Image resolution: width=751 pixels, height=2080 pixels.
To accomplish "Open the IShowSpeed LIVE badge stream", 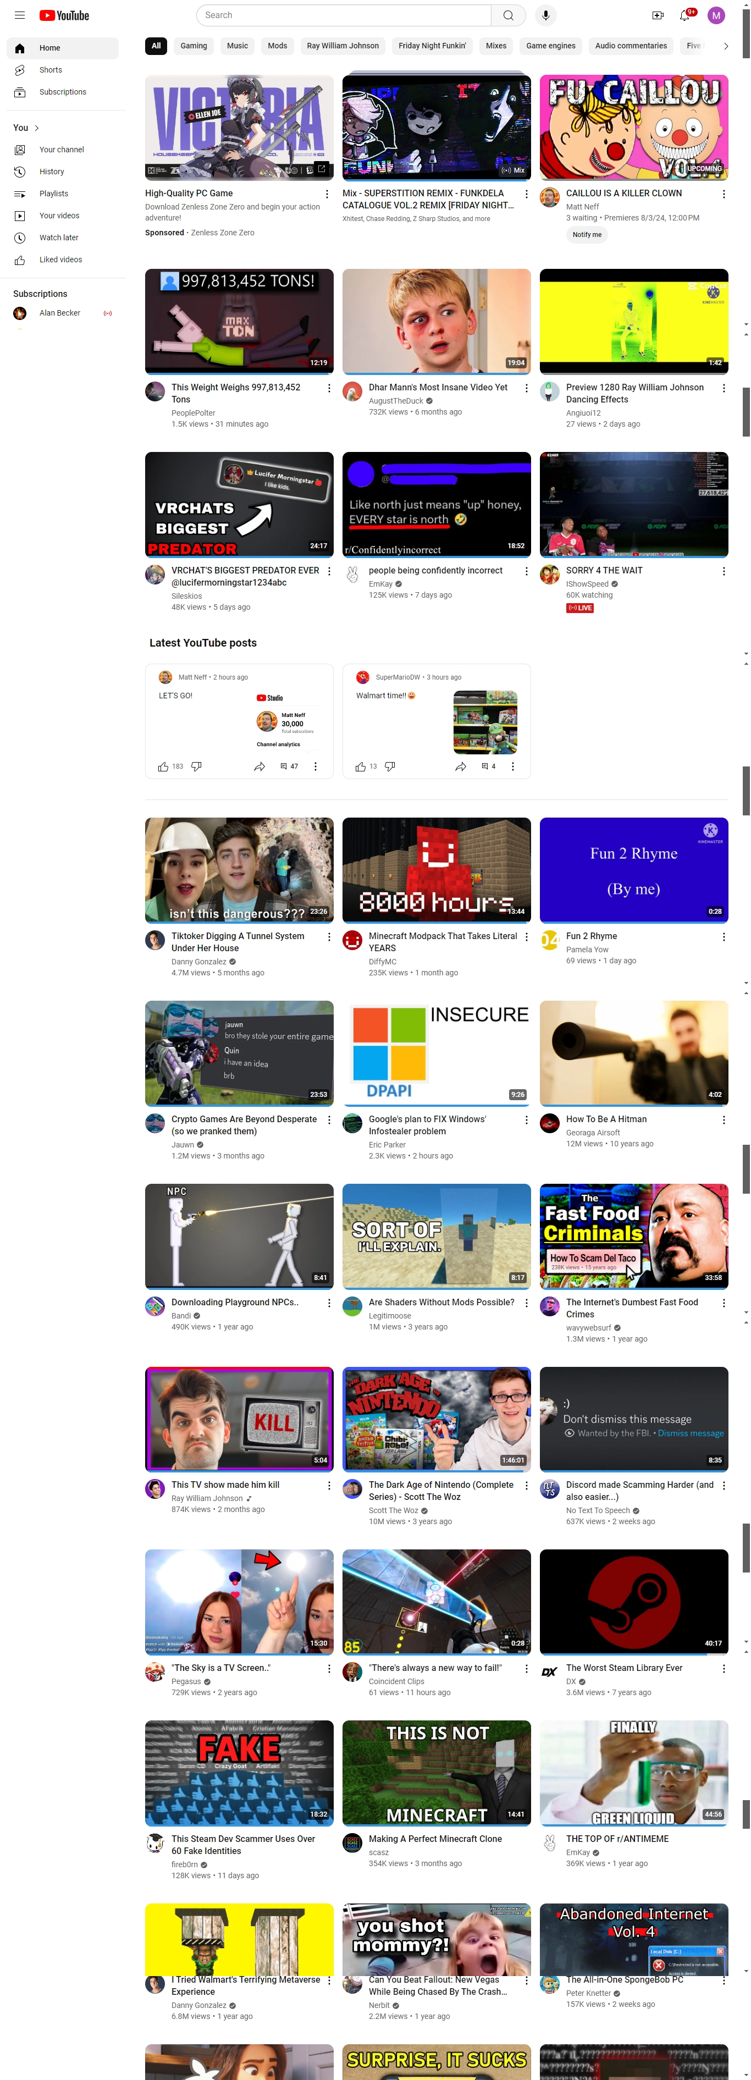I will (580, 608).
